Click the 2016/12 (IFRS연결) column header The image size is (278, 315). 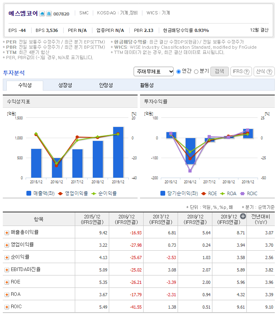(x=126, y=219)
